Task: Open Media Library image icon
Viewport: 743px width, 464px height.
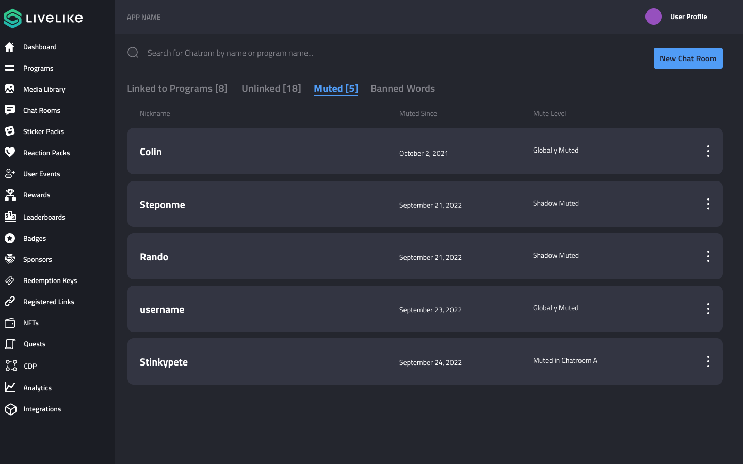Action: 9,89
